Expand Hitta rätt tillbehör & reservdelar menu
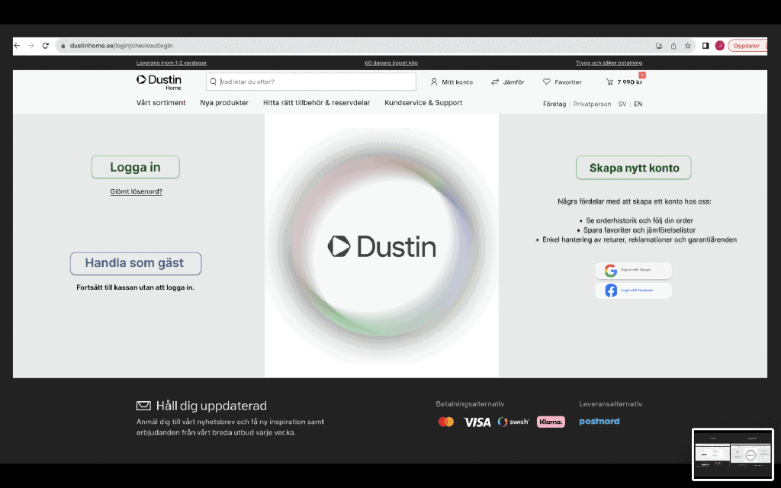The width and height of the screenshot is (781, 488). (x=317, y=103)
